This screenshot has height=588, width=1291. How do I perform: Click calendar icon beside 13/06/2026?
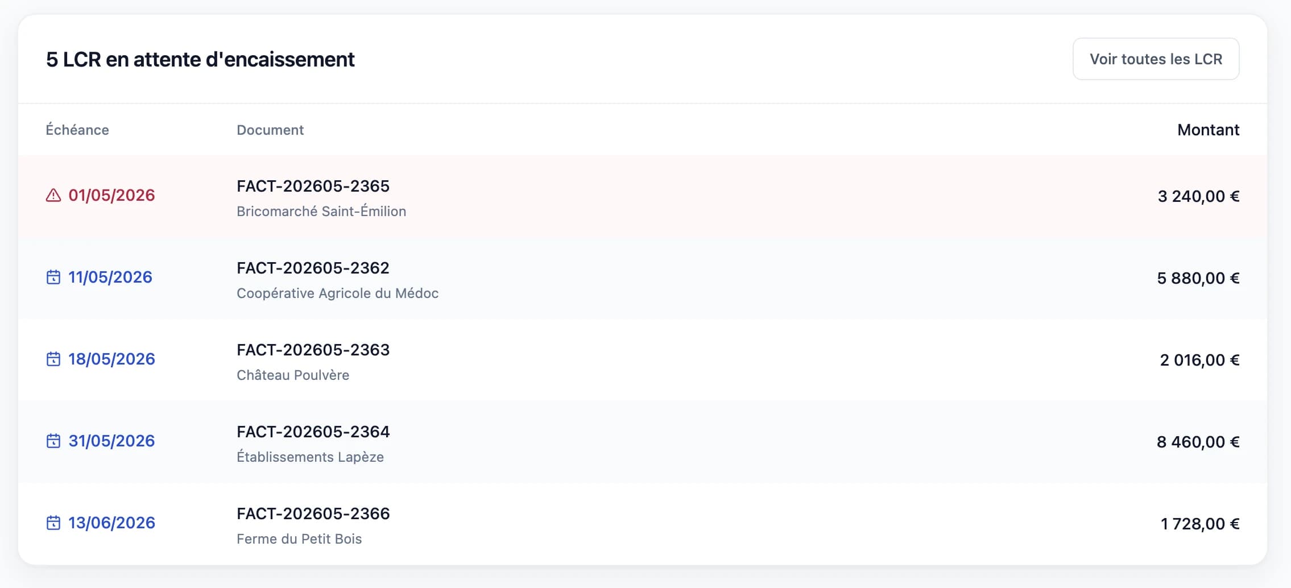point(53,523)
